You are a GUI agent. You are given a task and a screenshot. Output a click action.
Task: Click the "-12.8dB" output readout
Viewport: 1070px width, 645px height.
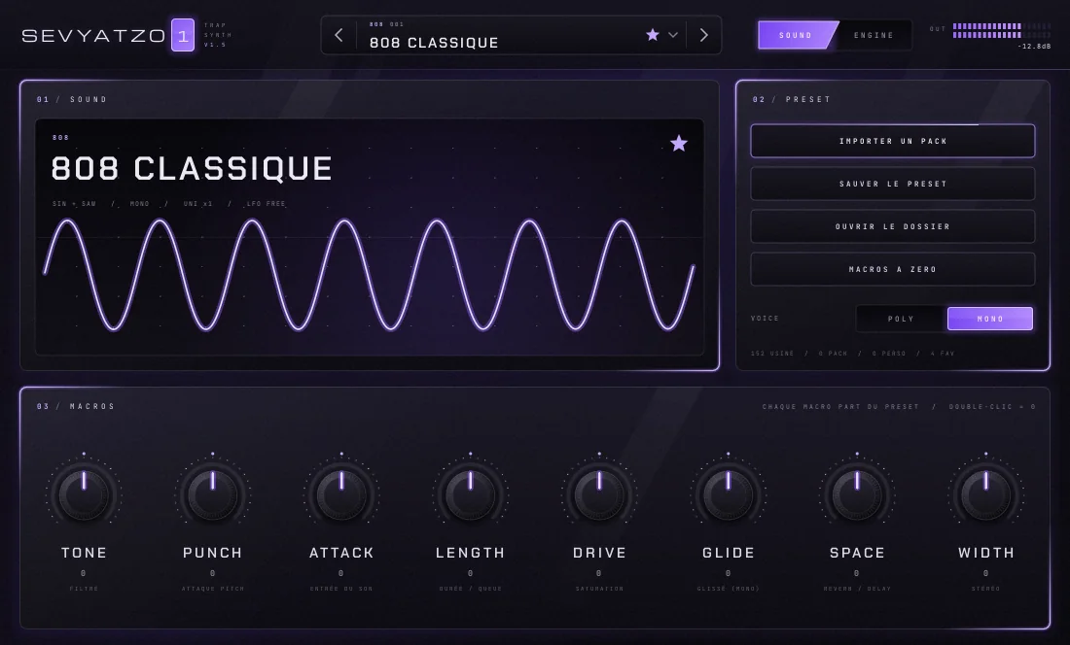click(1035, 47)
